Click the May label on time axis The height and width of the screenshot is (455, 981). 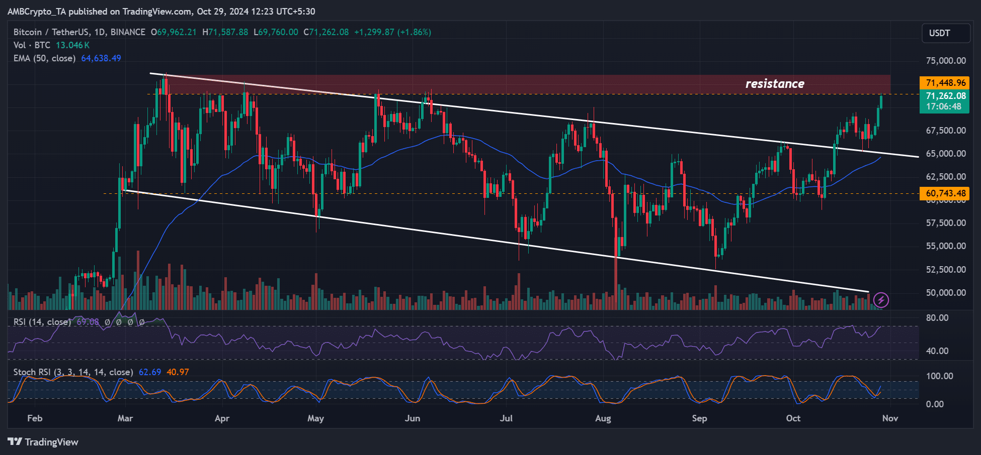point(316,418)
